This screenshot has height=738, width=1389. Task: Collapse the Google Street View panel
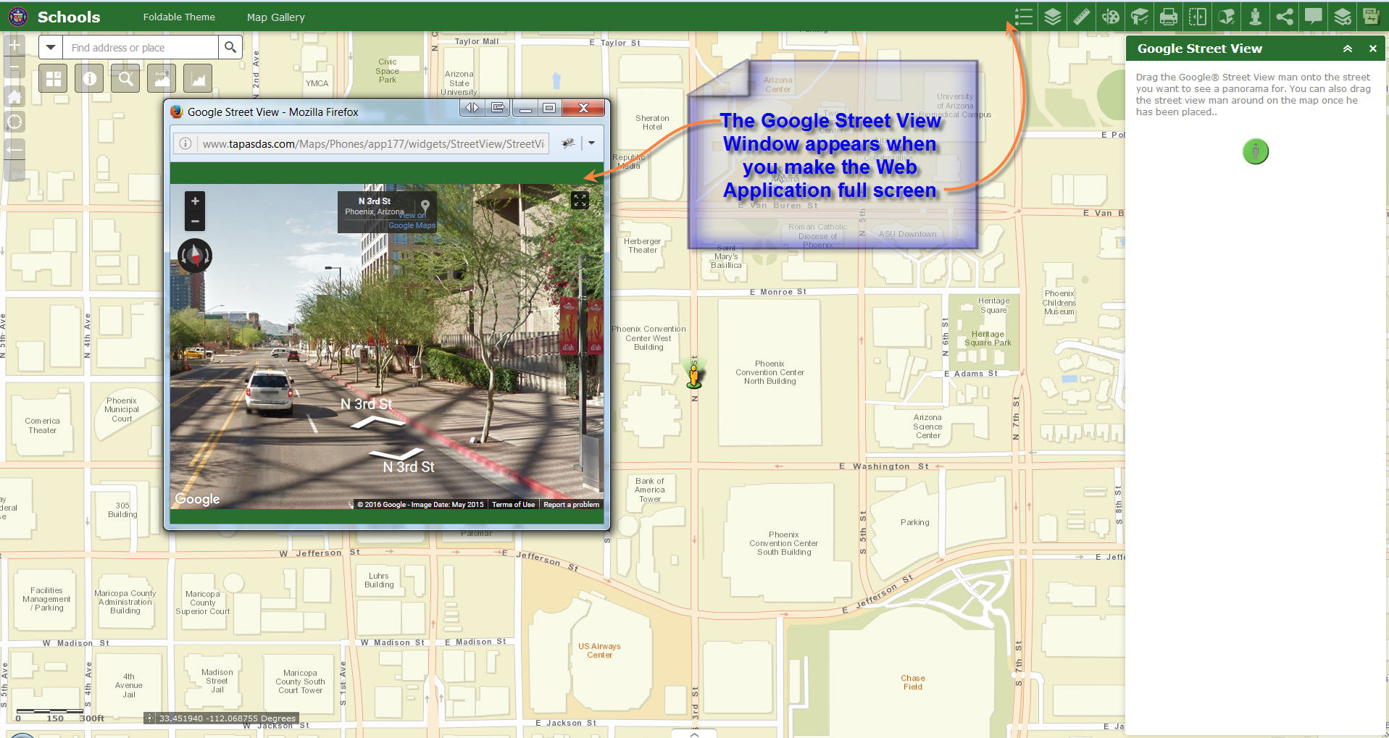coord(1348,49)
